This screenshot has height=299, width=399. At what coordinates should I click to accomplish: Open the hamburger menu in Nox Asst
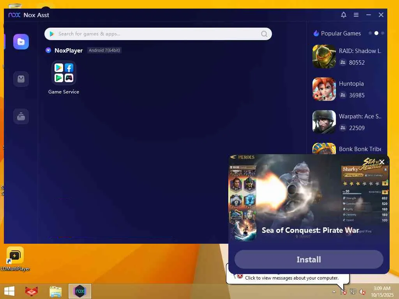(356, 15)
